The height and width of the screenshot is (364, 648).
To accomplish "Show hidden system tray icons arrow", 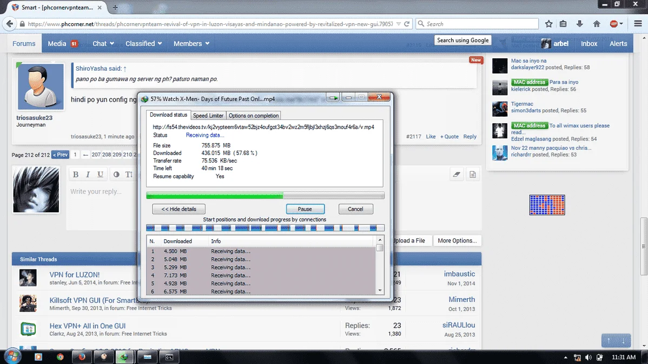I will point(565,358).
